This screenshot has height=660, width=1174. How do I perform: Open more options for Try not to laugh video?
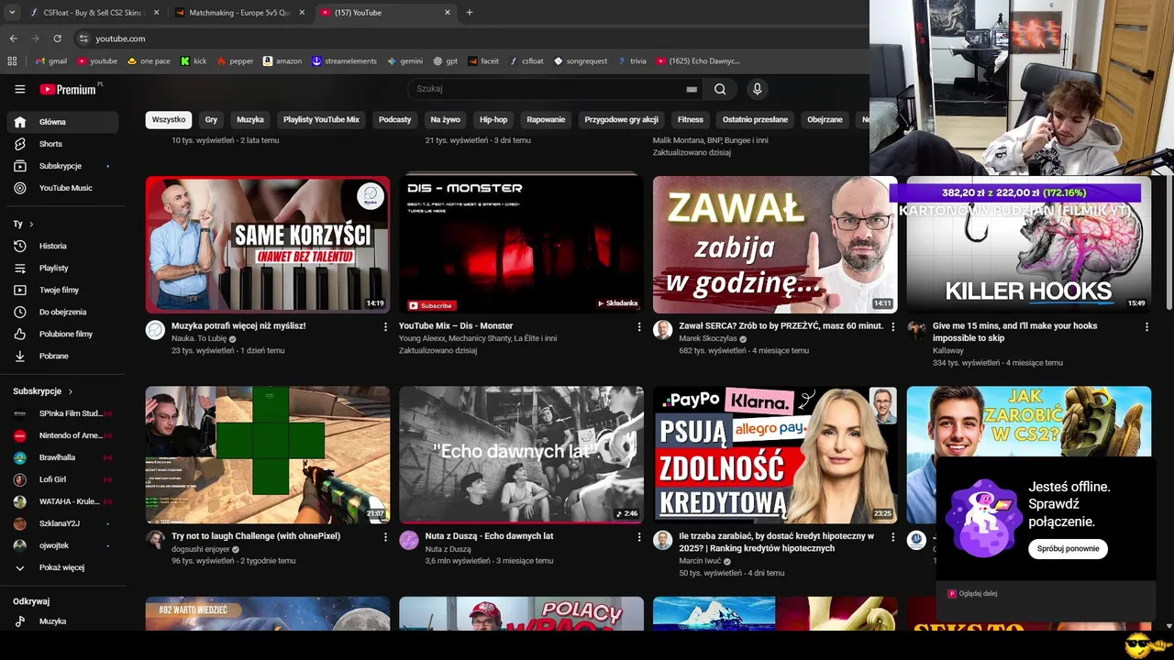pyautogui.click(x=385, y=536)
